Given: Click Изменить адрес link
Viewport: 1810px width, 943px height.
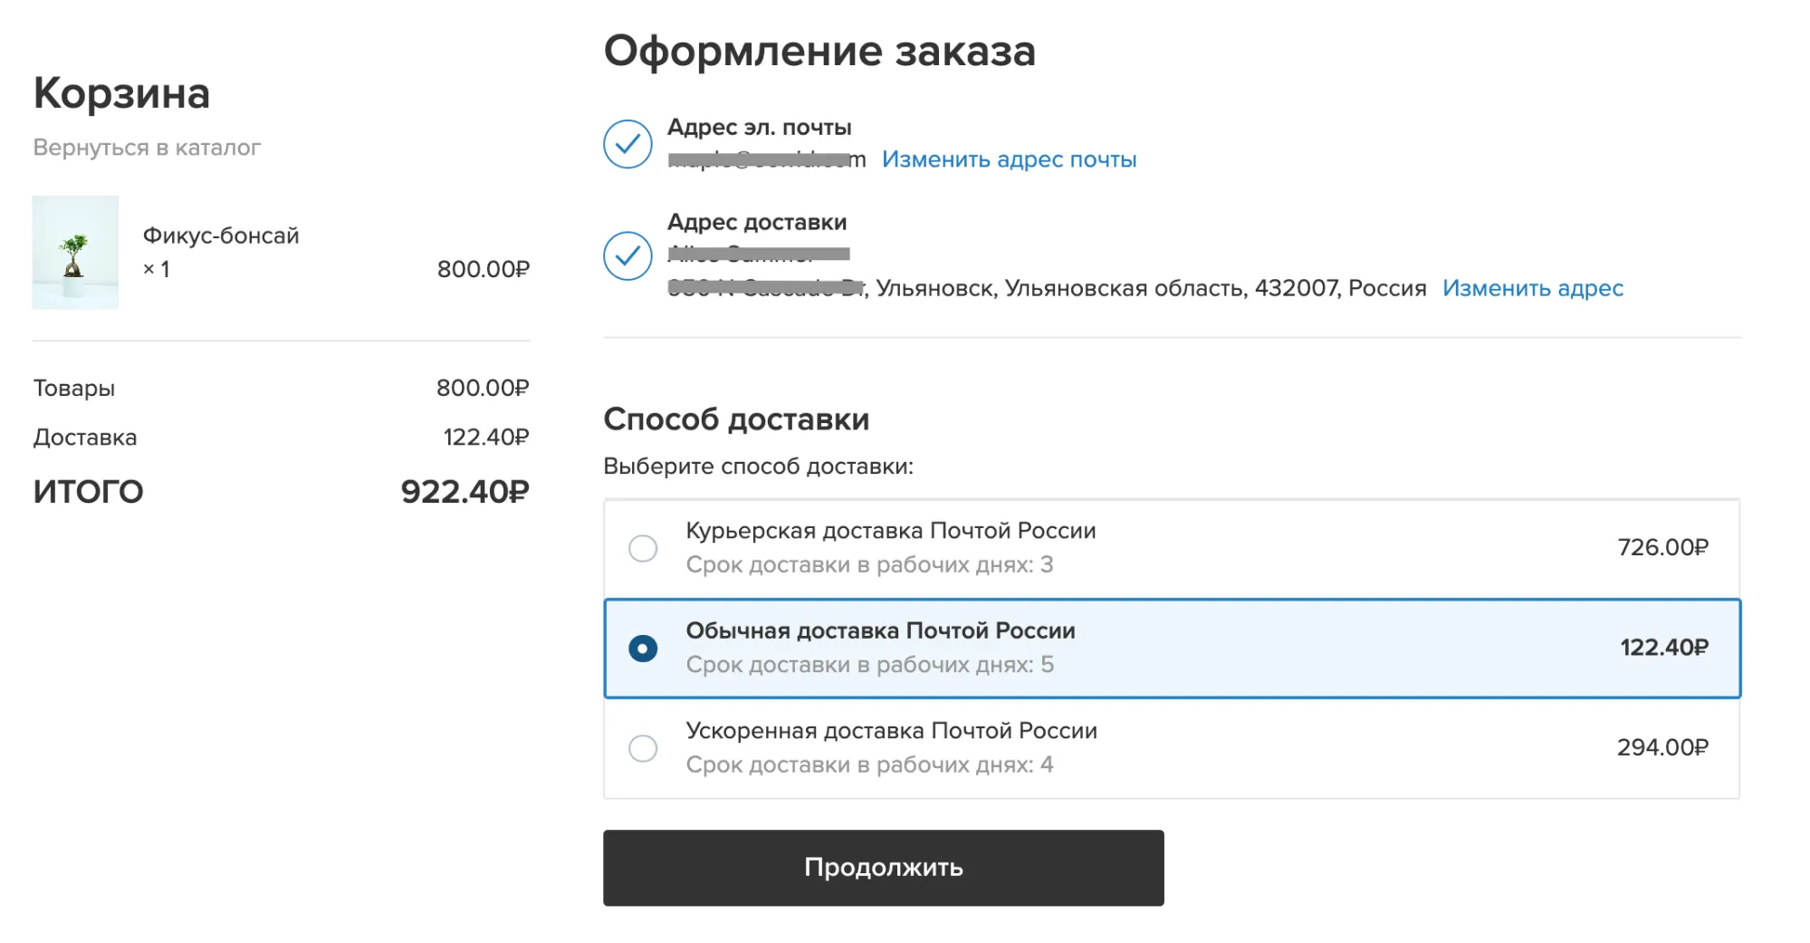Looking at the screenshot, I should (1533, 288).
